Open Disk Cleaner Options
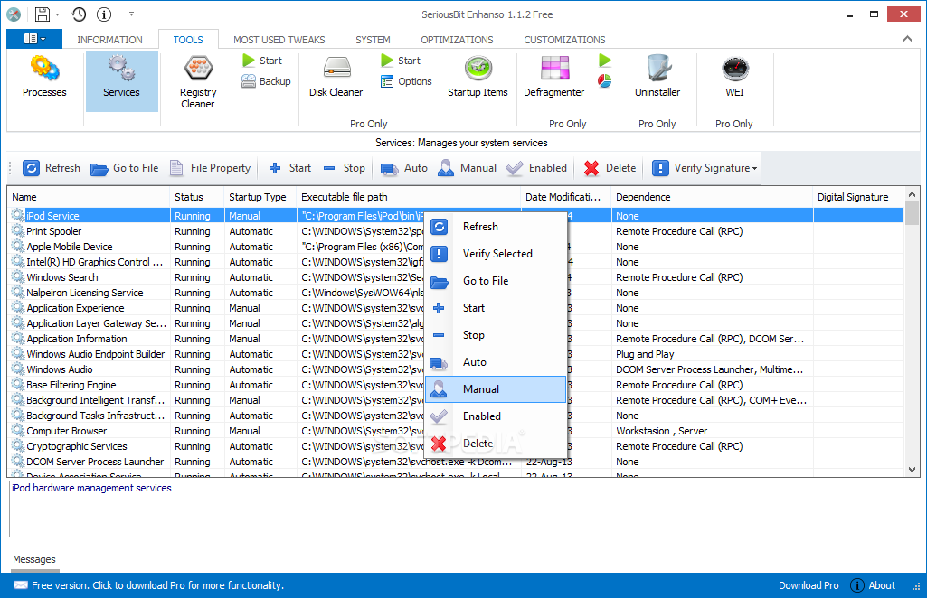This screenshot has width=927, height=598. click(x=407, y=81)
